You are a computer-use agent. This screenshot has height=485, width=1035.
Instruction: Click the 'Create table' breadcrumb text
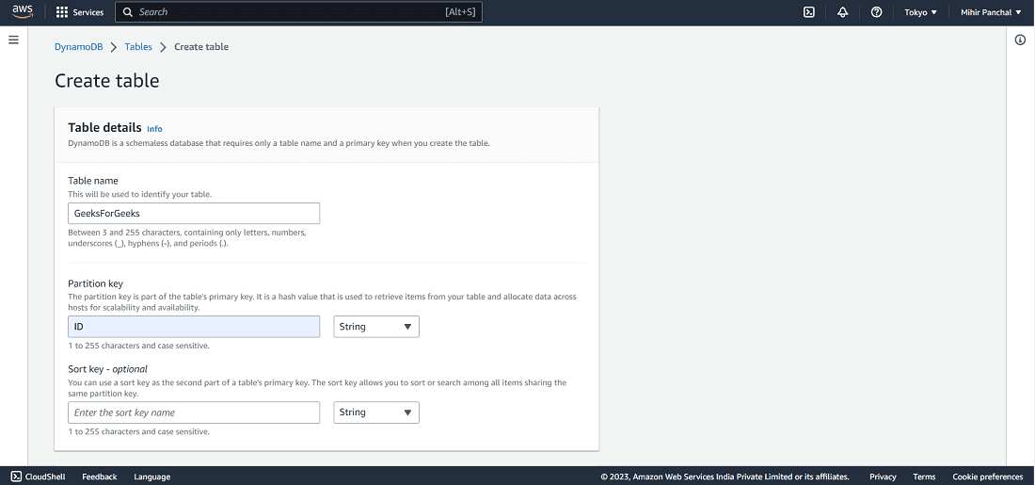click(x=201, y=47)
